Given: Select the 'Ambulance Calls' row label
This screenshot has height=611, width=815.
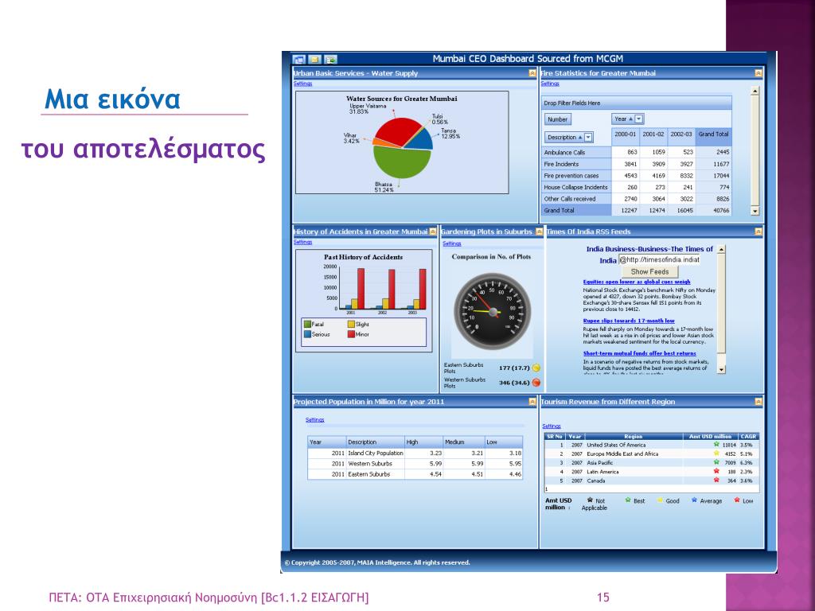Looking at the screenshot, I should 576,152.
